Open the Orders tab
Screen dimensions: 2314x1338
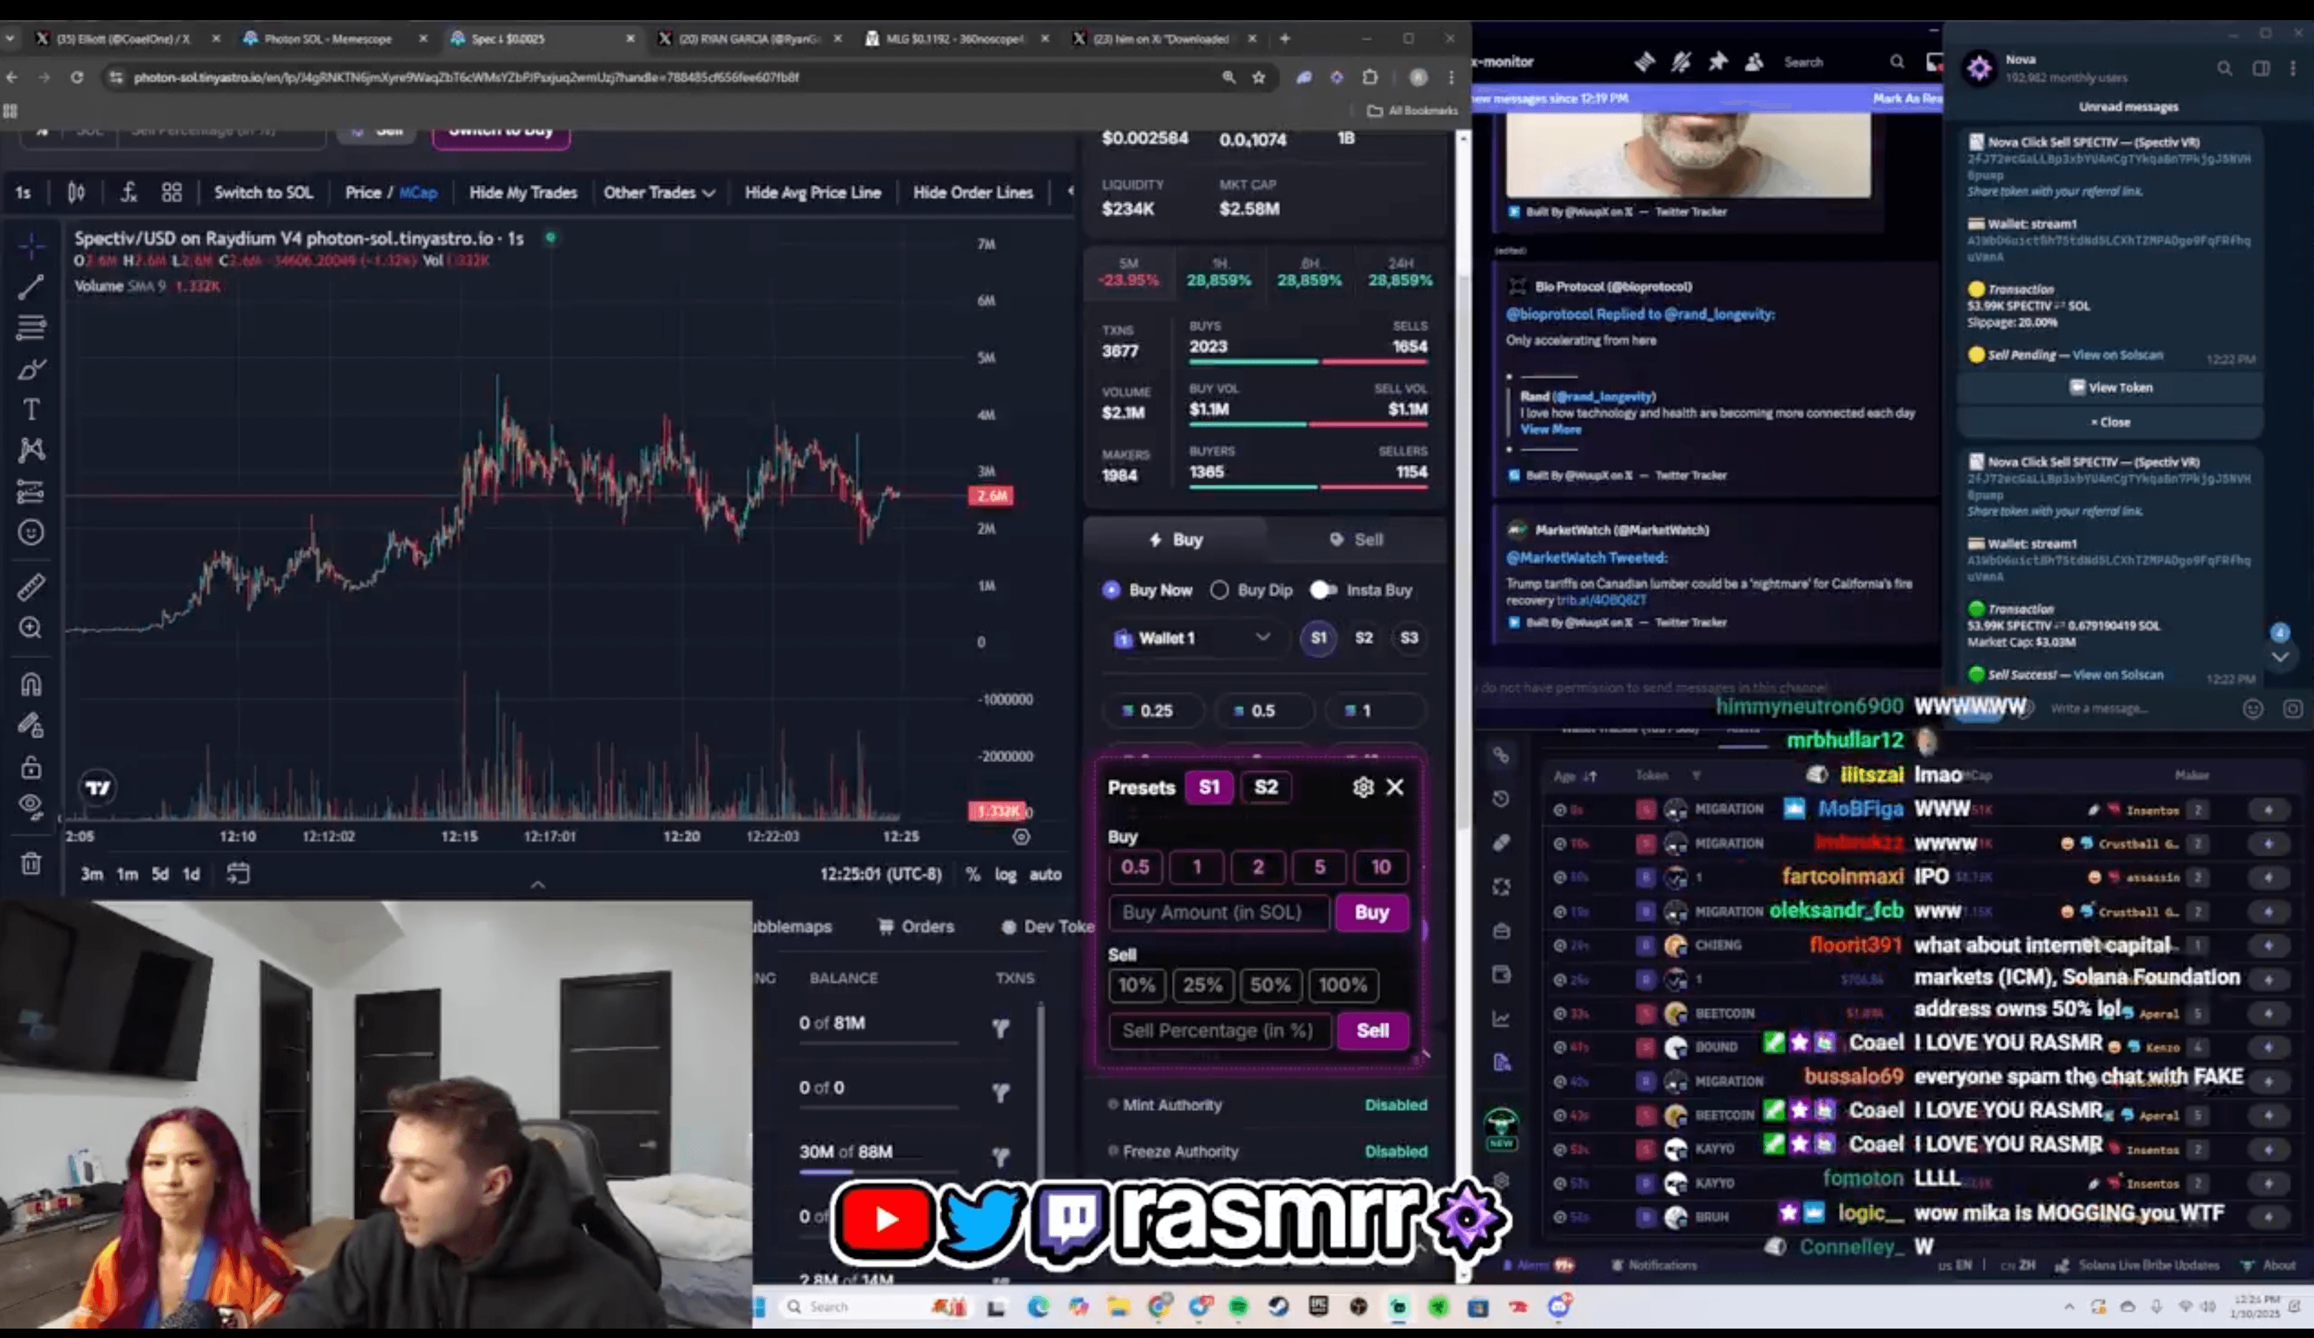(916, 927)
